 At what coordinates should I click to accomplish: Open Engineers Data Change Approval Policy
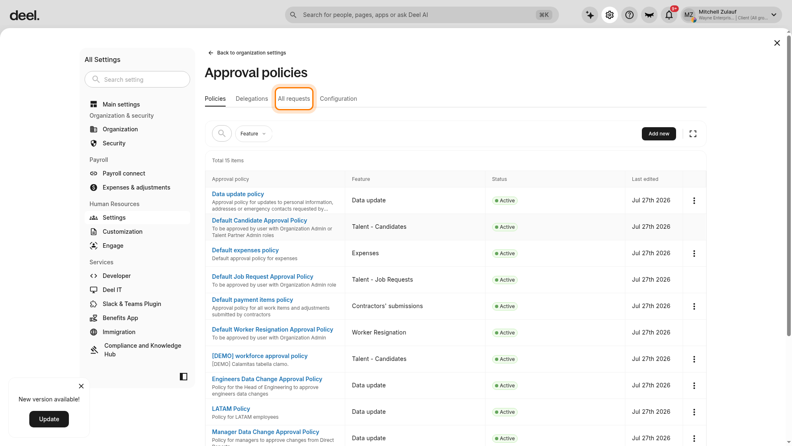click(267, 379)
